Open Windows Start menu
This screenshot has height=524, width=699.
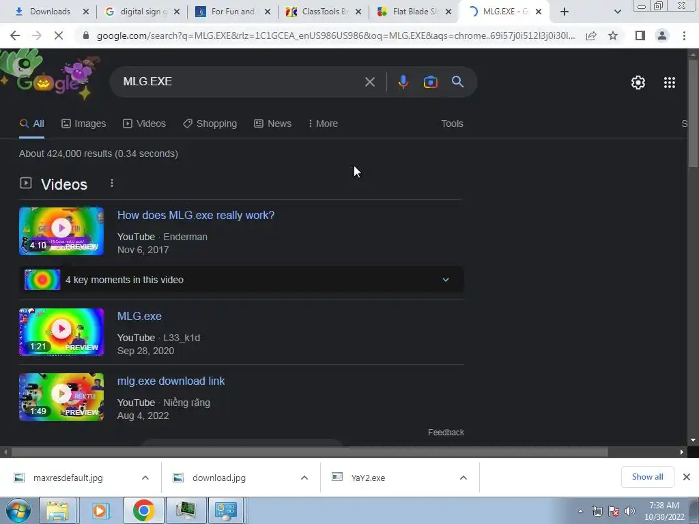tap(18, 510)
